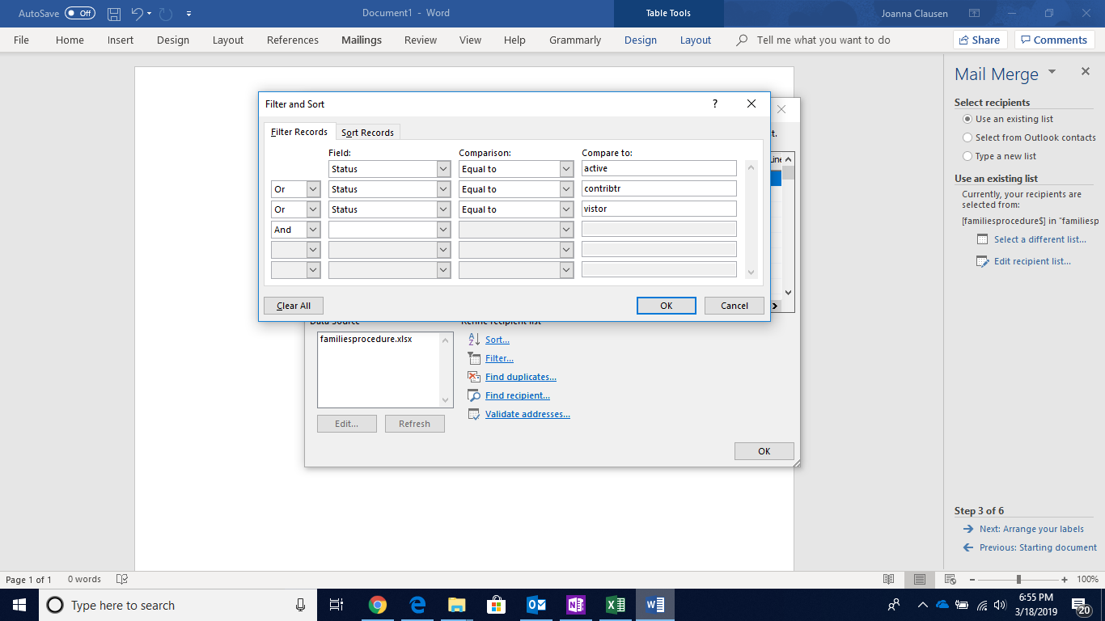
Task: Open the File menu
Action: tap(21, 40)
